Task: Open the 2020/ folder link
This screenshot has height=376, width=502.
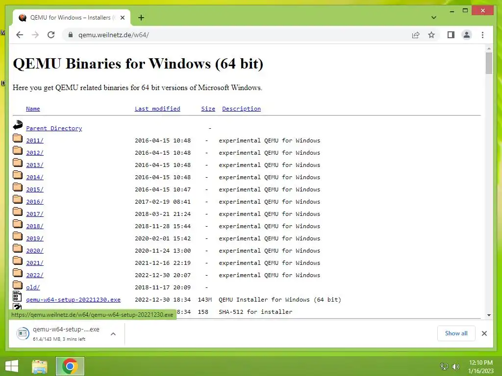Action: click(35, 251)
